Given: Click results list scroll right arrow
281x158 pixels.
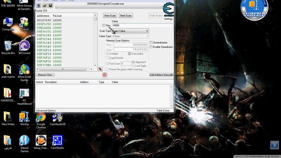Looking at the screenshot, I should pyautogui.click(x=91, y=69).
